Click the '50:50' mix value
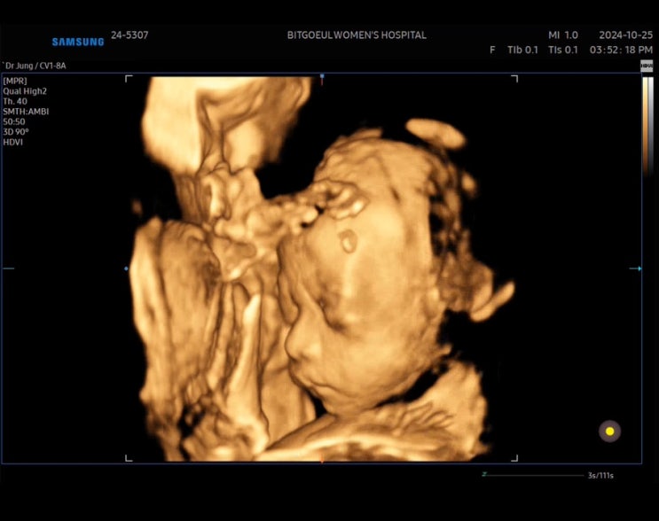Viewport: 659px width, 521px height. [x=14, y=121]
